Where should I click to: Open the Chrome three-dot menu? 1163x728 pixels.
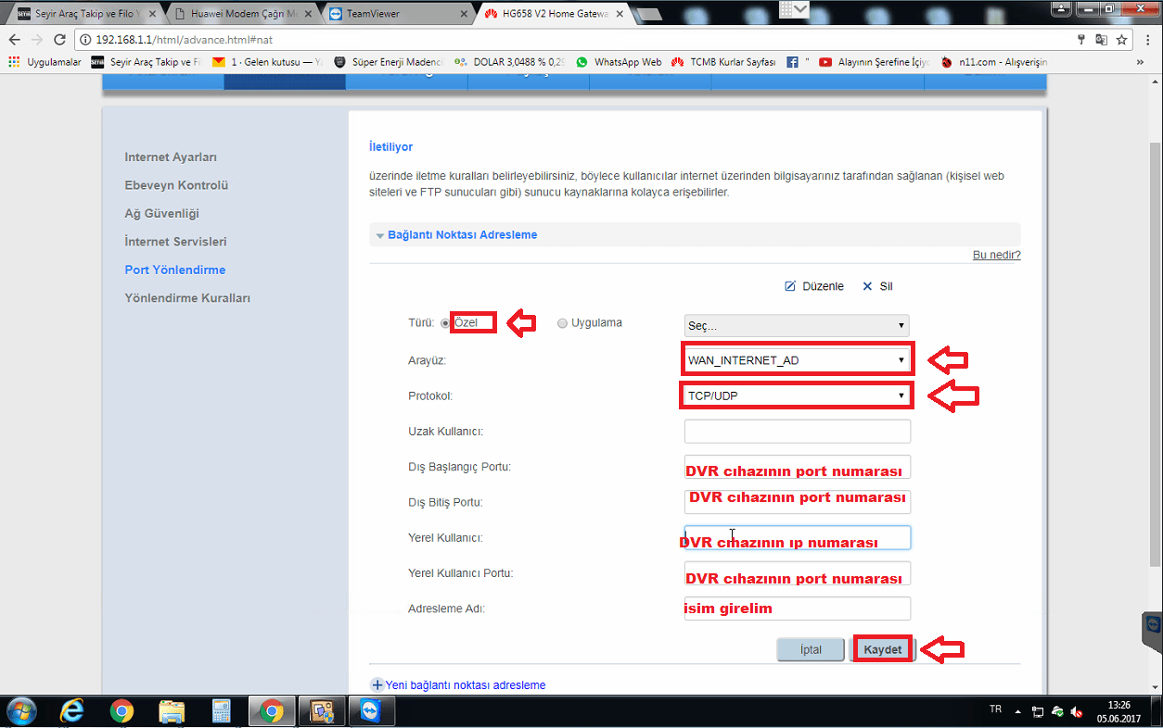coord(1148,40)
